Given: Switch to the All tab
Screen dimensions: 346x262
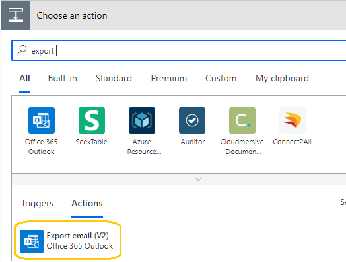Looking at the screenshot, I should click(x=24, y=79).
